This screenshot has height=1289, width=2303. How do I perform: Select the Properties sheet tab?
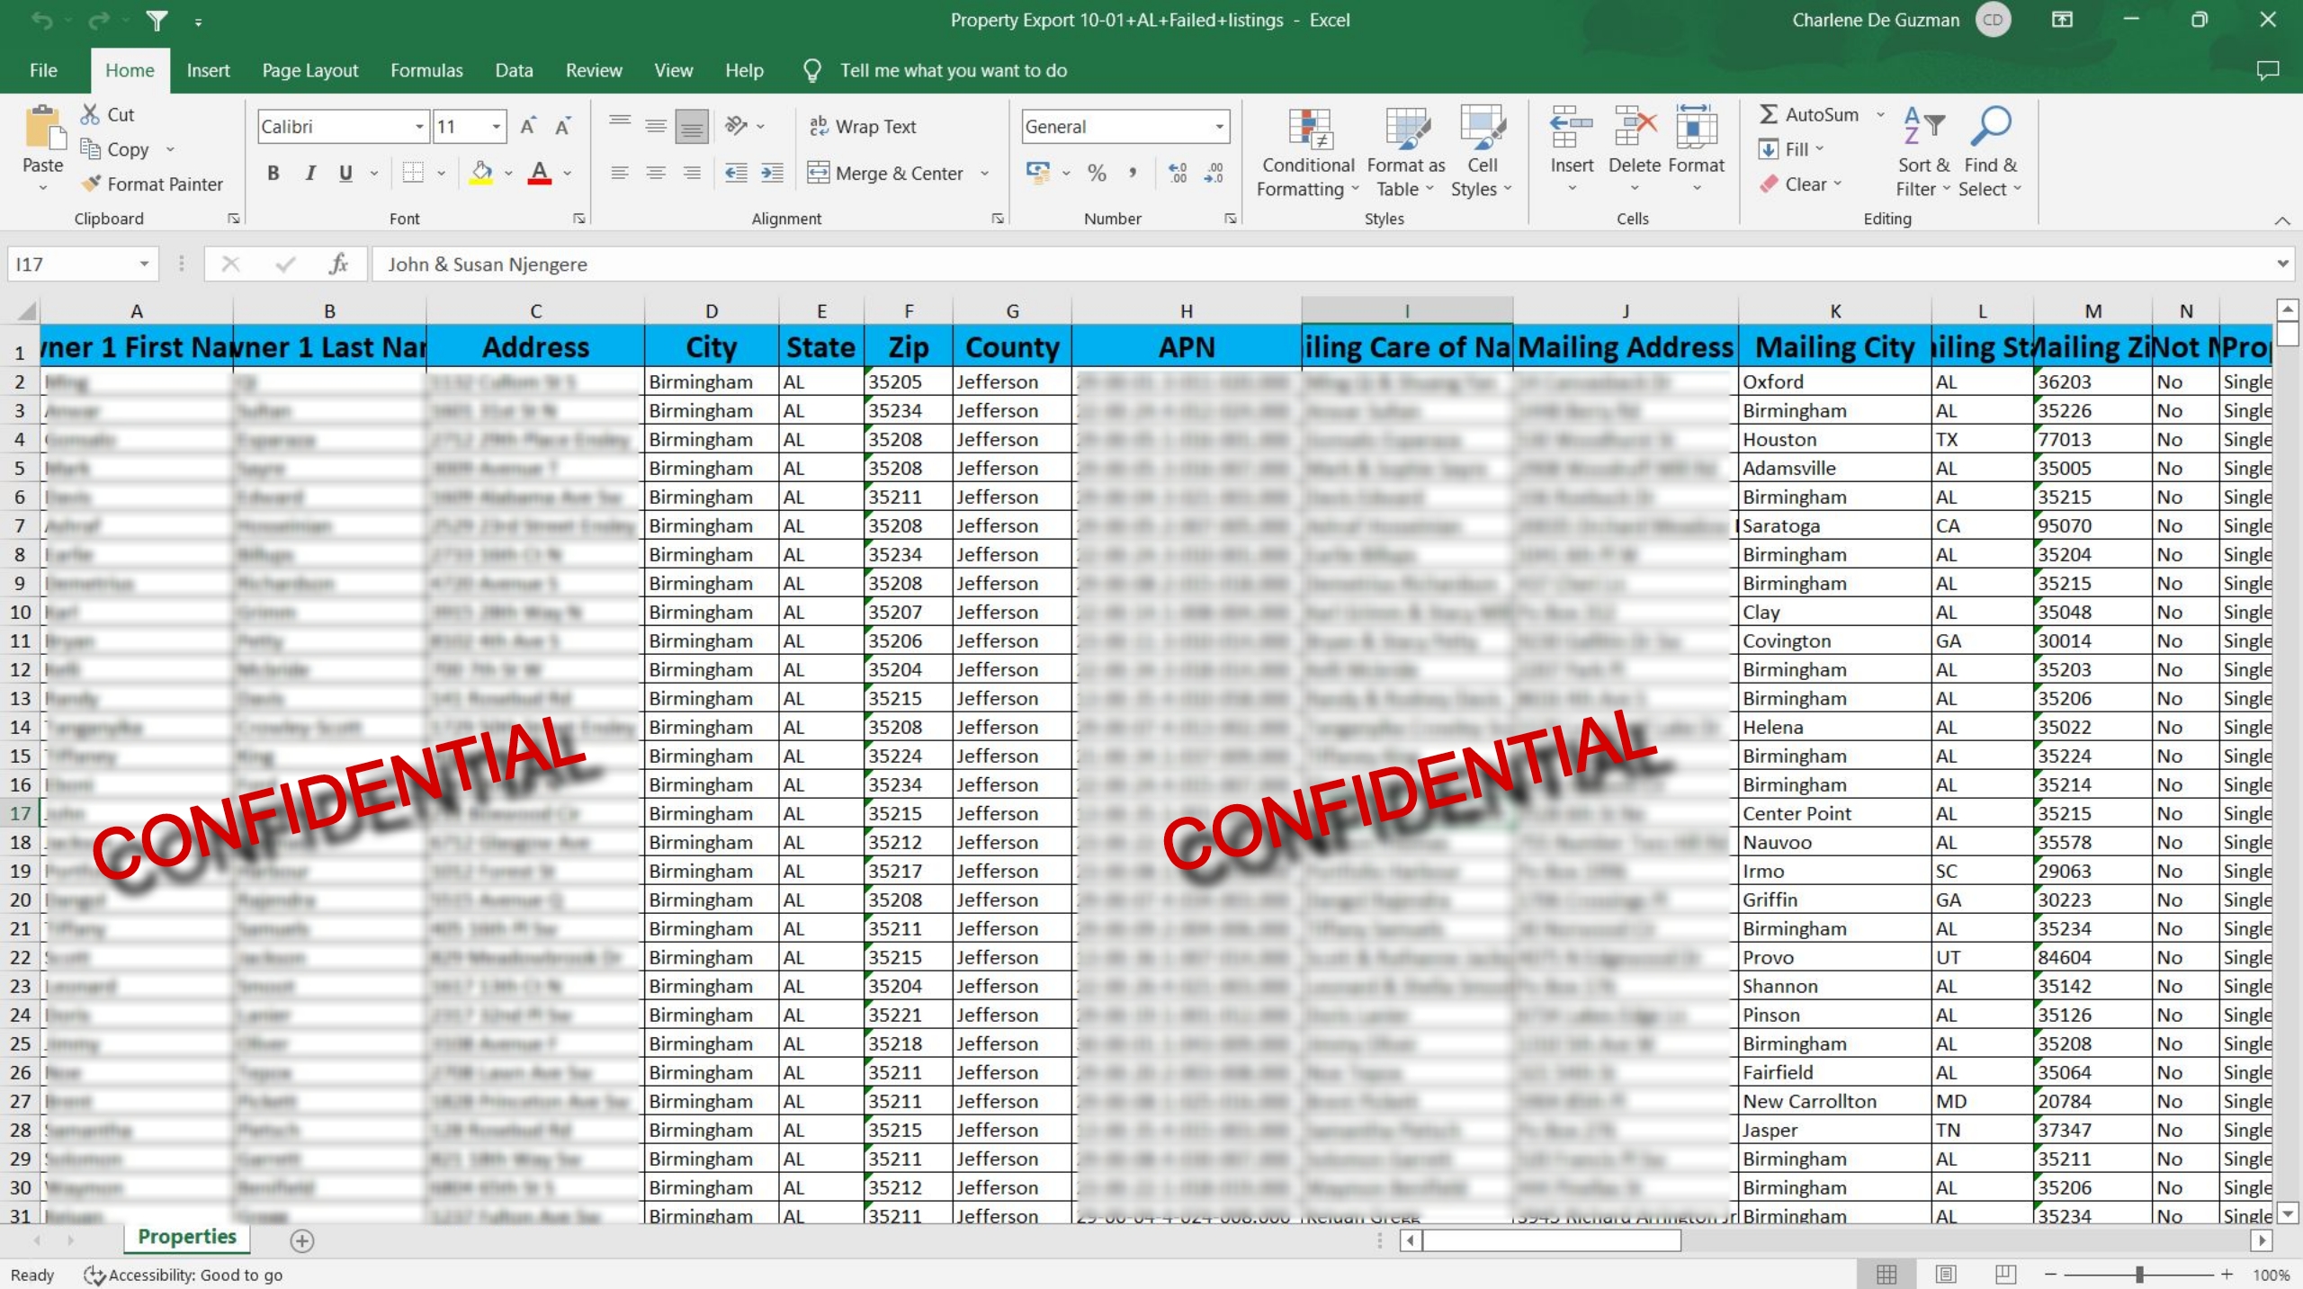click(x=187, y=1237)
